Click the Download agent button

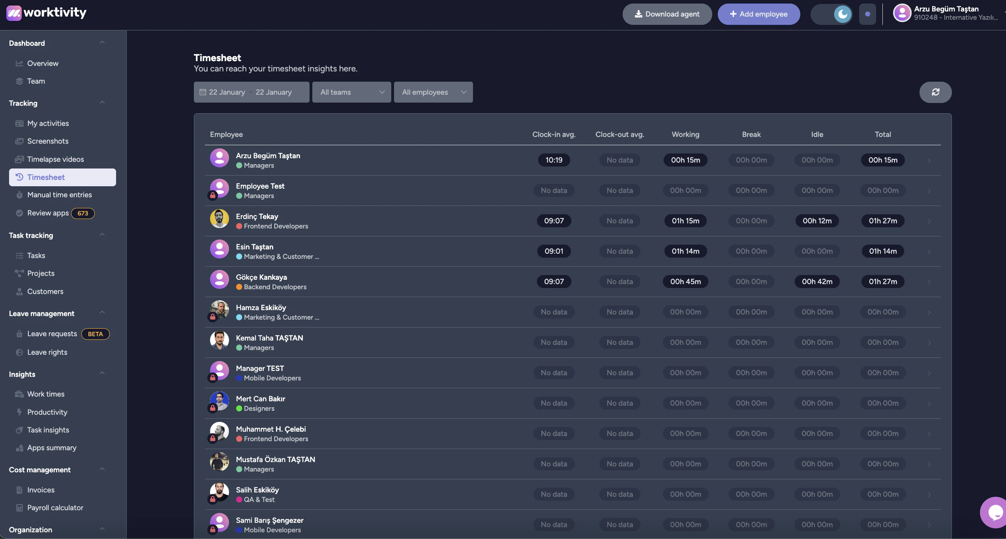pyautogui.click(x=667, y=14)
